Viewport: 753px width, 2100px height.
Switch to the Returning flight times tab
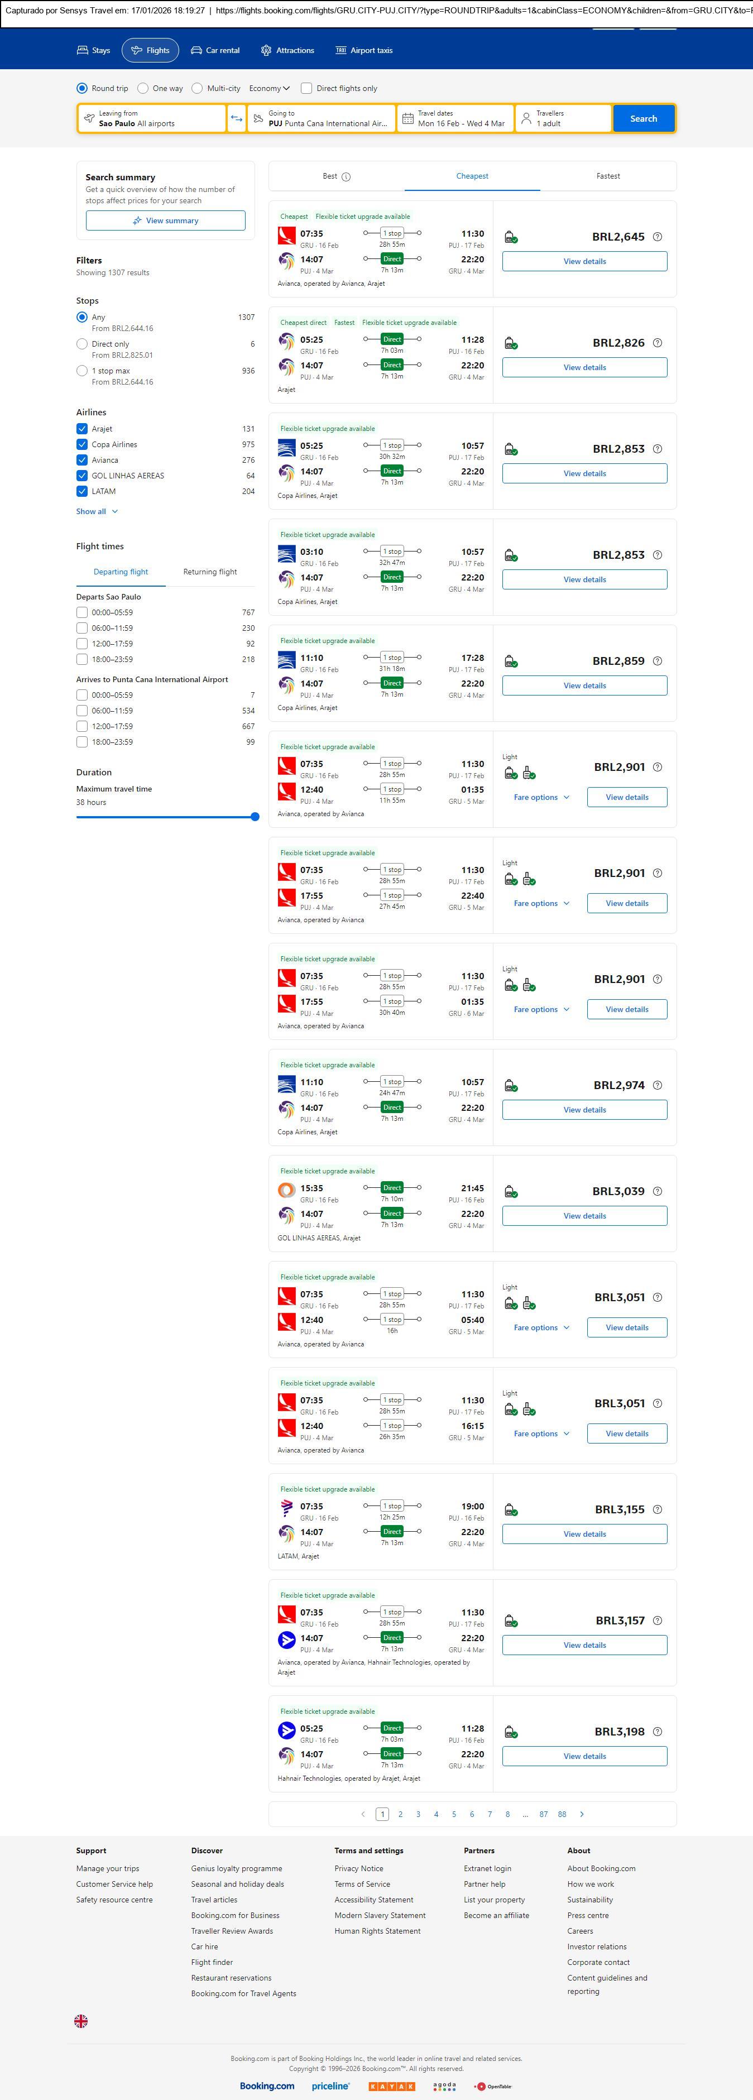[209, 572]
